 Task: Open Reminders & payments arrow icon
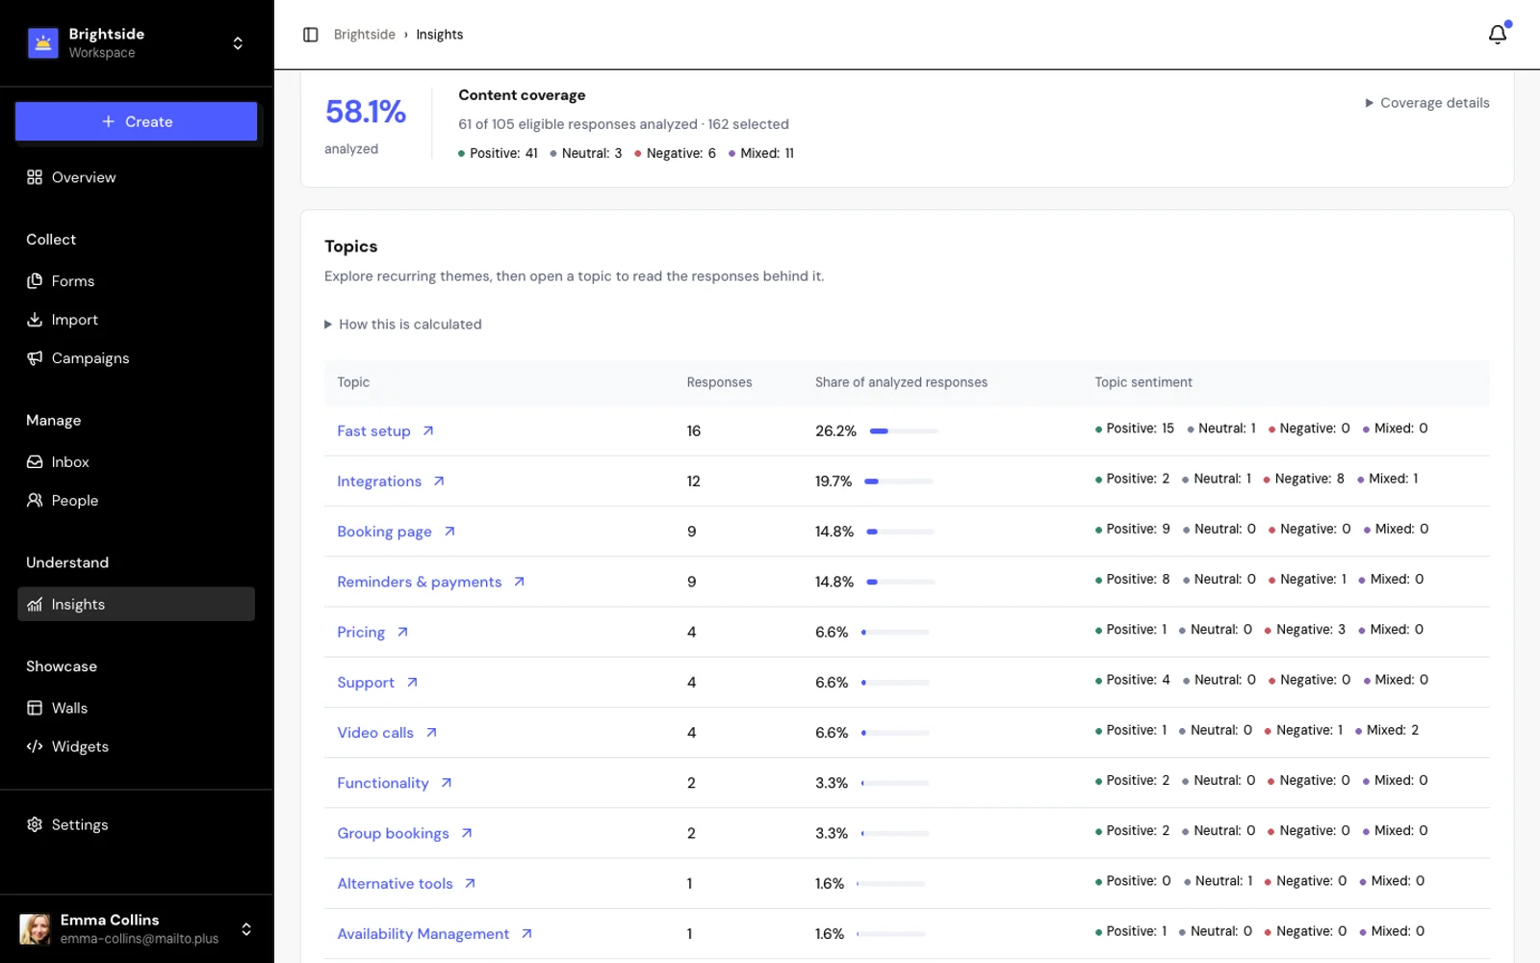click(519, 582)
